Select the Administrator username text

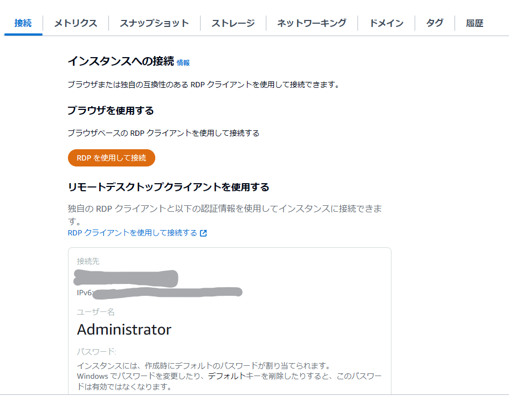124,330
